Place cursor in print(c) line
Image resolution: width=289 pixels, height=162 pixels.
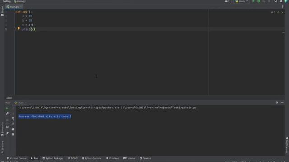click(28, 29)
